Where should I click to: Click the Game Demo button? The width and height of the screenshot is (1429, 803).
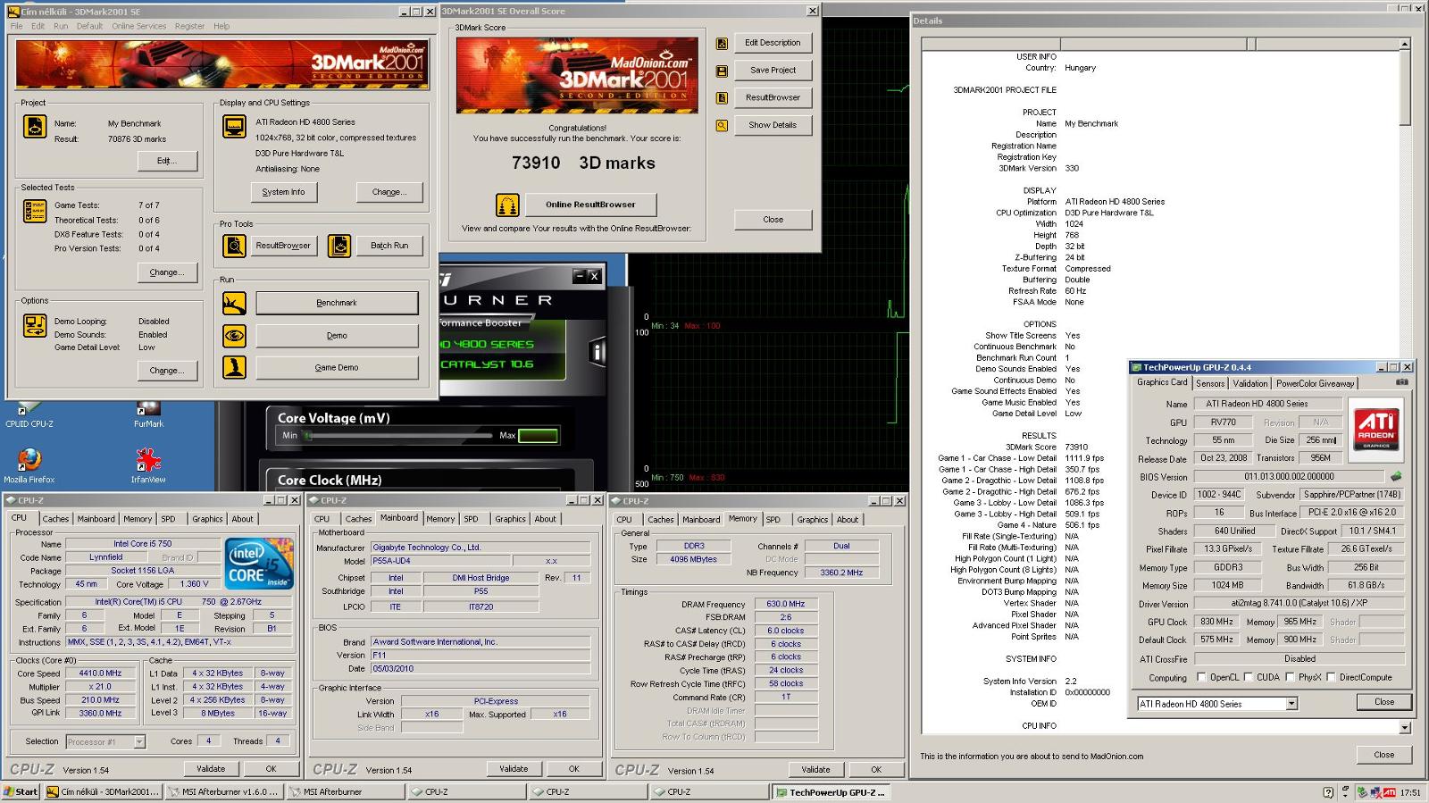coord(337,367)
